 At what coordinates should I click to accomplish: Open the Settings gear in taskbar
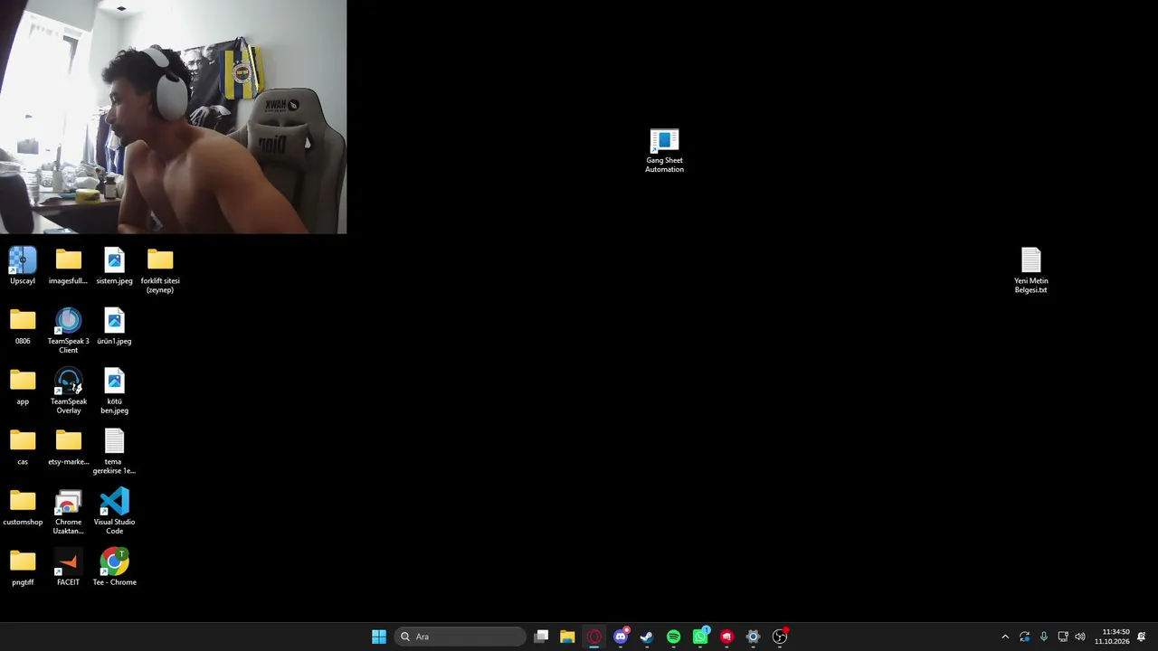point(753,637)
